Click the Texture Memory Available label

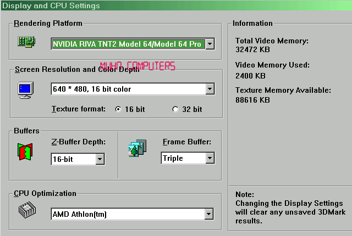click(x=283, y=90)
